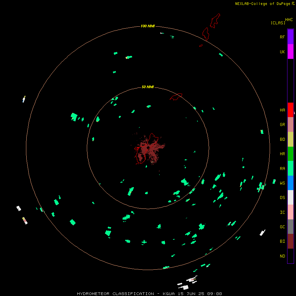Image resolution: width=296 pixels, height=296 pixels.
Task: Click the ND black legend swatch
Action: pyautogui.click(x=290, y=256)
